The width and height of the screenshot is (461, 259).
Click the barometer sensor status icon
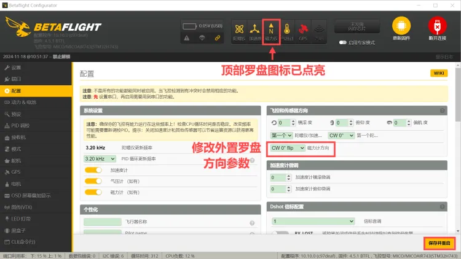point(287,32)
